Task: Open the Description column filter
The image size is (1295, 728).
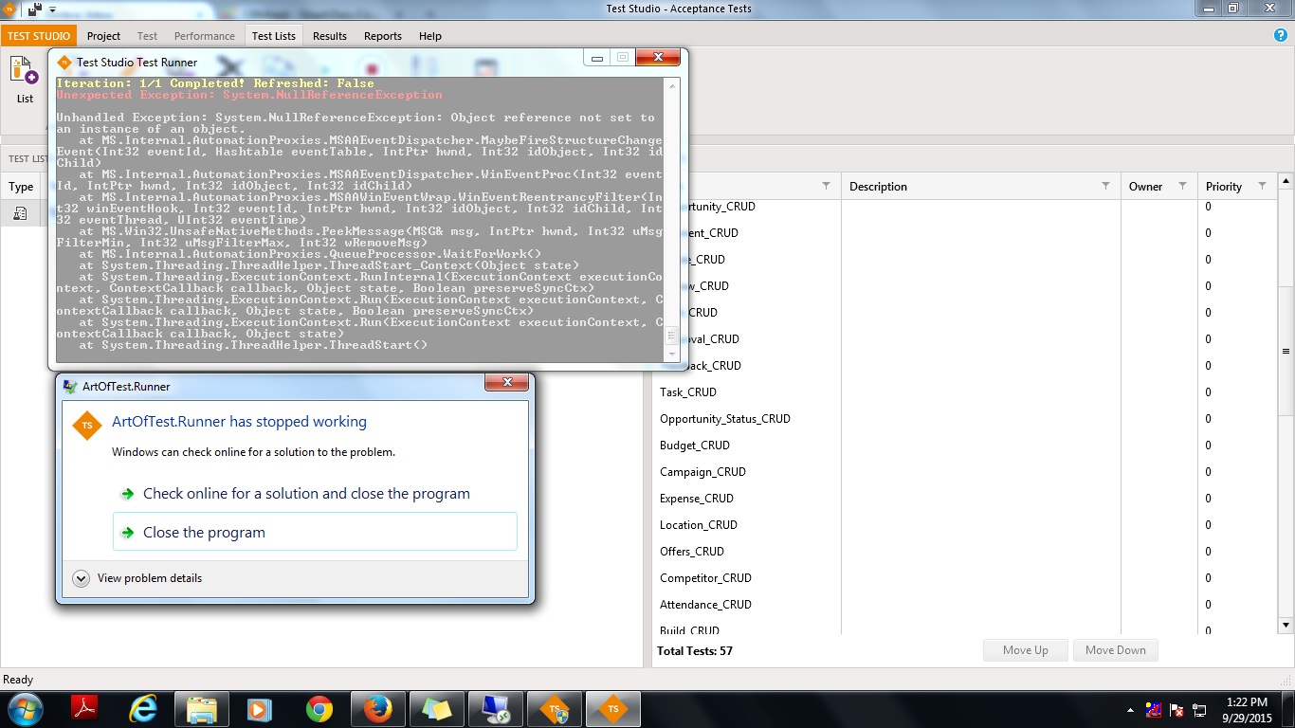Action: click(1103, 186)
